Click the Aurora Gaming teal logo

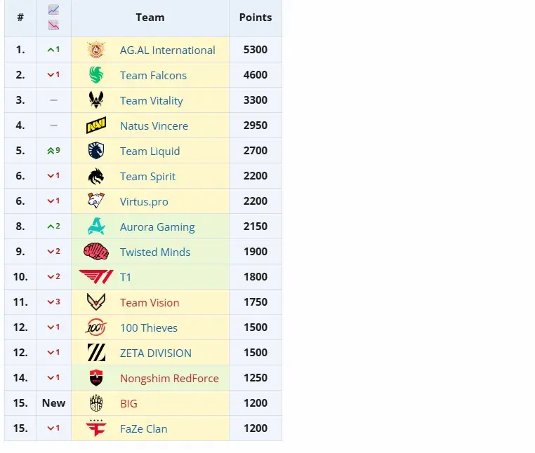tap(96, 226)
